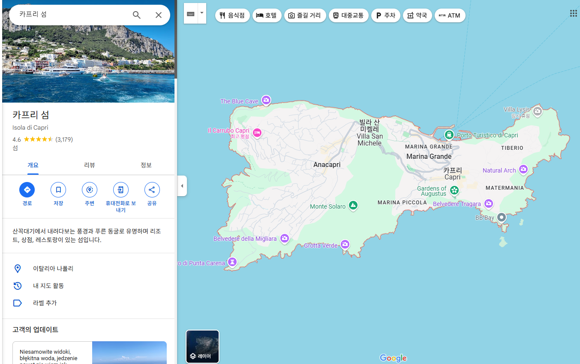Click the 공유 share icon
This screenshot has width=580, height=364.
pos(152,190)
